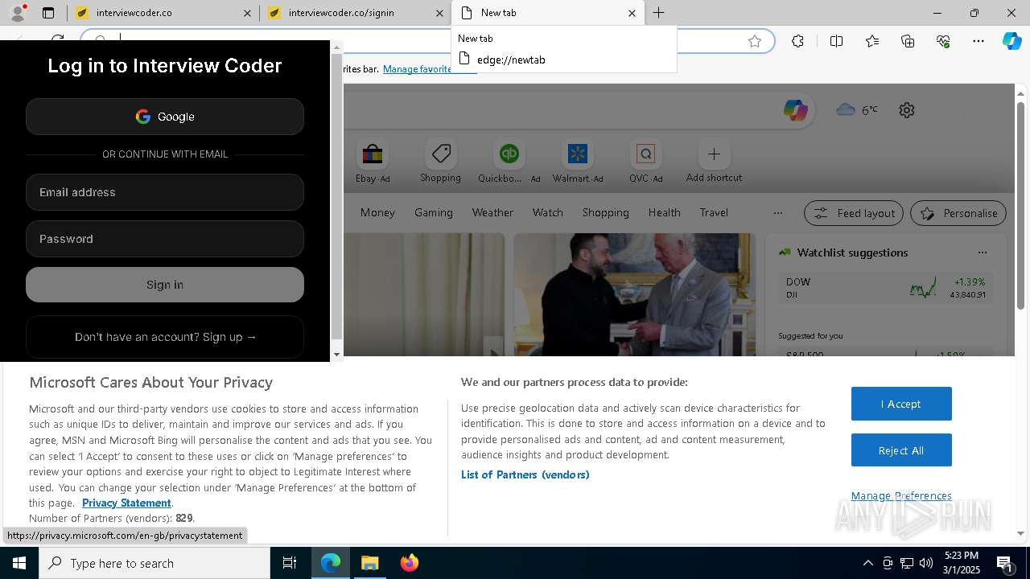Open the Edge profile icon
The height and width of the screenshot is (579, 1030).
coord(18,12)
